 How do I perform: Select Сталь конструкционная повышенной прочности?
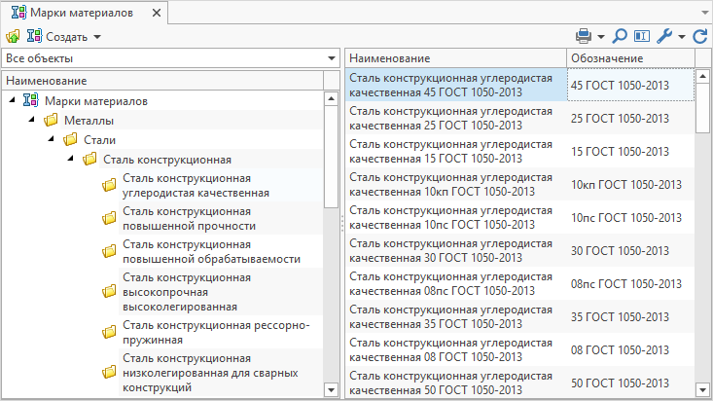[x=189, y=218]
